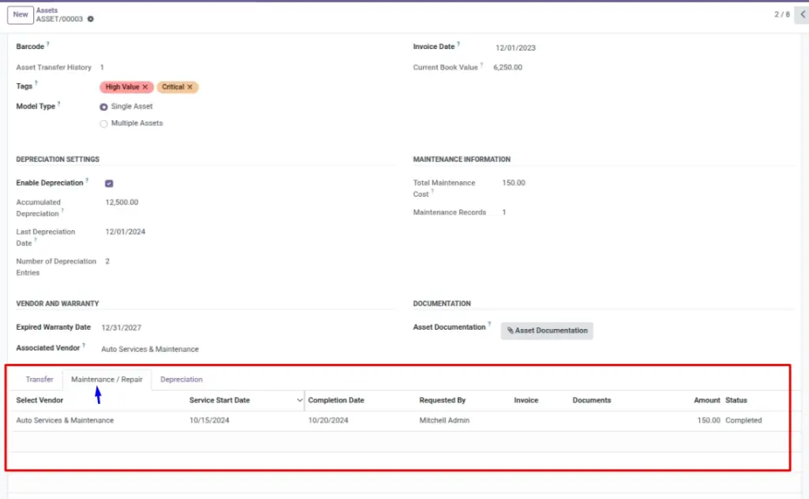Image resolution: width=809 pixels, height=499 pixels.
Task: Click the Completed status cell
Action: (x=743, y=421)
